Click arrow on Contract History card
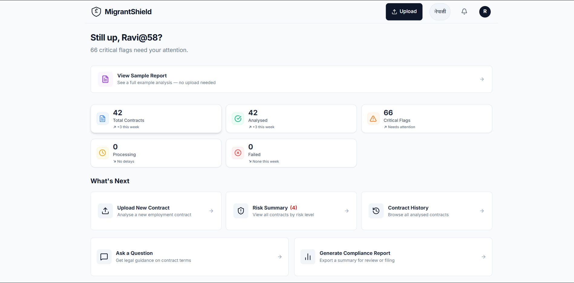Screen dimensions: 574x283 482,211
